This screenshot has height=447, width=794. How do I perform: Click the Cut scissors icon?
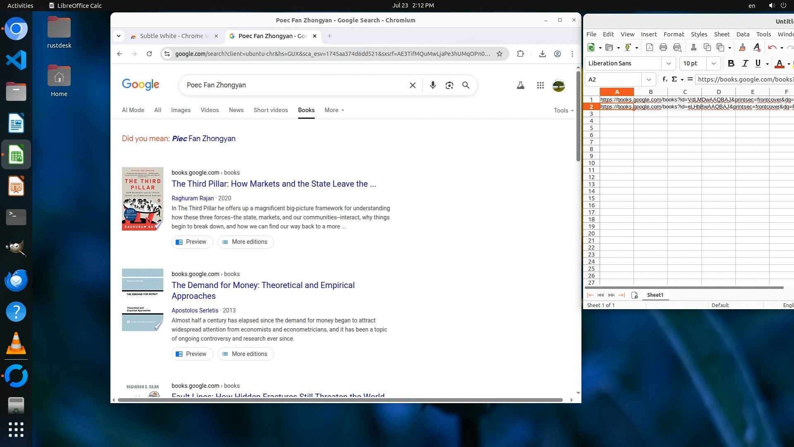[694, 47]
